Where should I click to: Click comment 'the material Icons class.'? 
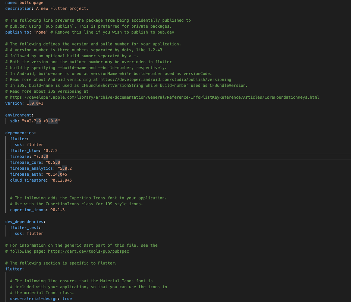tap(42, 293)
